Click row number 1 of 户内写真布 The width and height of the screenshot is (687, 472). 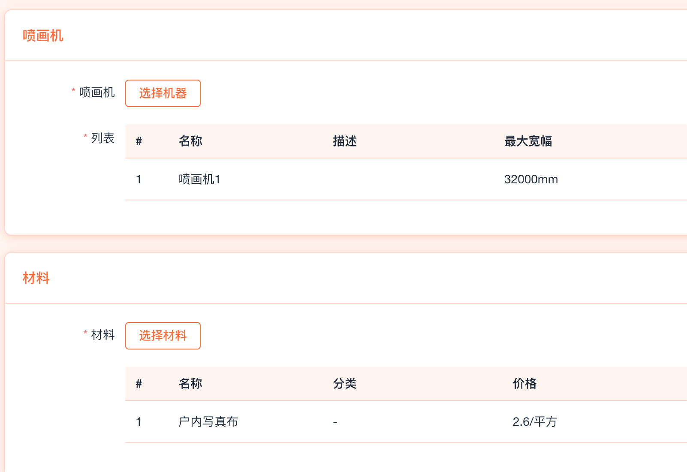tap(139, 422)
